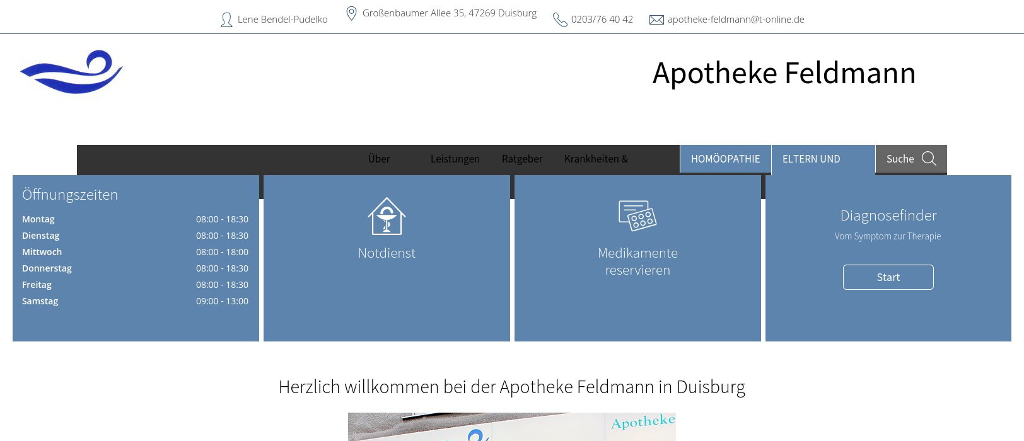Click the Notdienst pharmacy house icon
Screen dimensions: 1024x441
click(x=387, y=217)
